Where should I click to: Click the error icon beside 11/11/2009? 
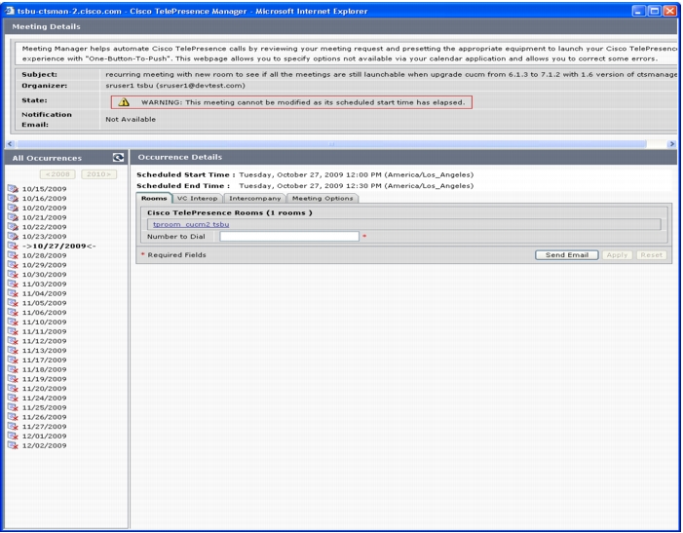click(13, 331)
